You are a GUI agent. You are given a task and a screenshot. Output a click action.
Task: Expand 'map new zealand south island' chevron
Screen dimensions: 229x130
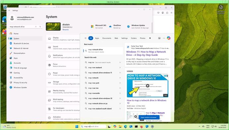(120, 109)
